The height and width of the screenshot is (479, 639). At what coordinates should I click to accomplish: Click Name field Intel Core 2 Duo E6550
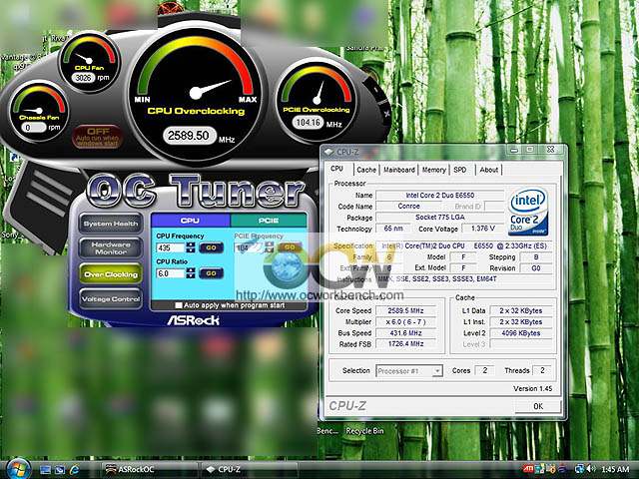(x=439, y=196)
